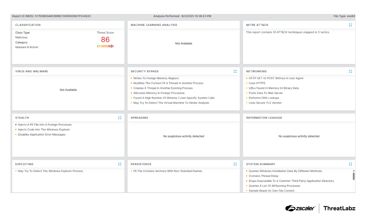368x224 pixels.
Task: Click 'HTTP GET Or POST Without A User Agent'
Action: click(276, 78)
